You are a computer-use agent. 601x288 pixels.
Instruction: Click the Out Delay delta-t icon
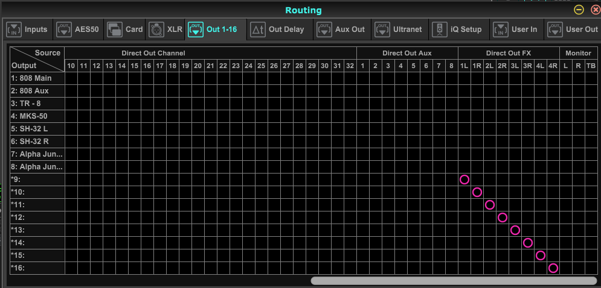(x=258, y=30)
